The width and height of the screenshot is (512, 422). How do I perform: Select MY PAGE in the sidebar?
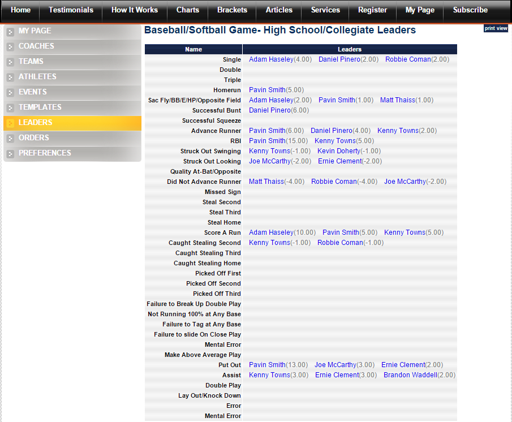pos(72,31)
